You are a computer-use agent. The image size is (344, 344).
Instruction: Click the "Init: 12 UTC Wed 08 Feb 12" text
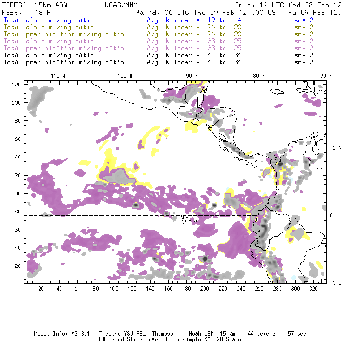click(x=288, y=5)
